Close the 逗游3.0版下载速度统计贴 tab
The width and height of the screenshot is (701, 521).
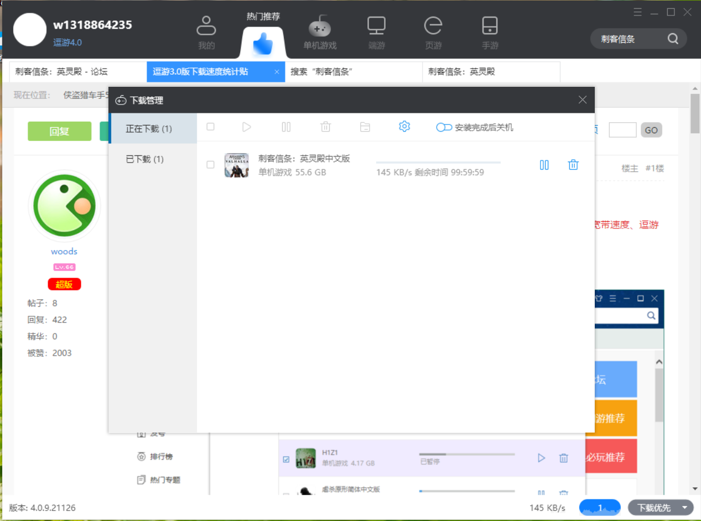point(277,72)
